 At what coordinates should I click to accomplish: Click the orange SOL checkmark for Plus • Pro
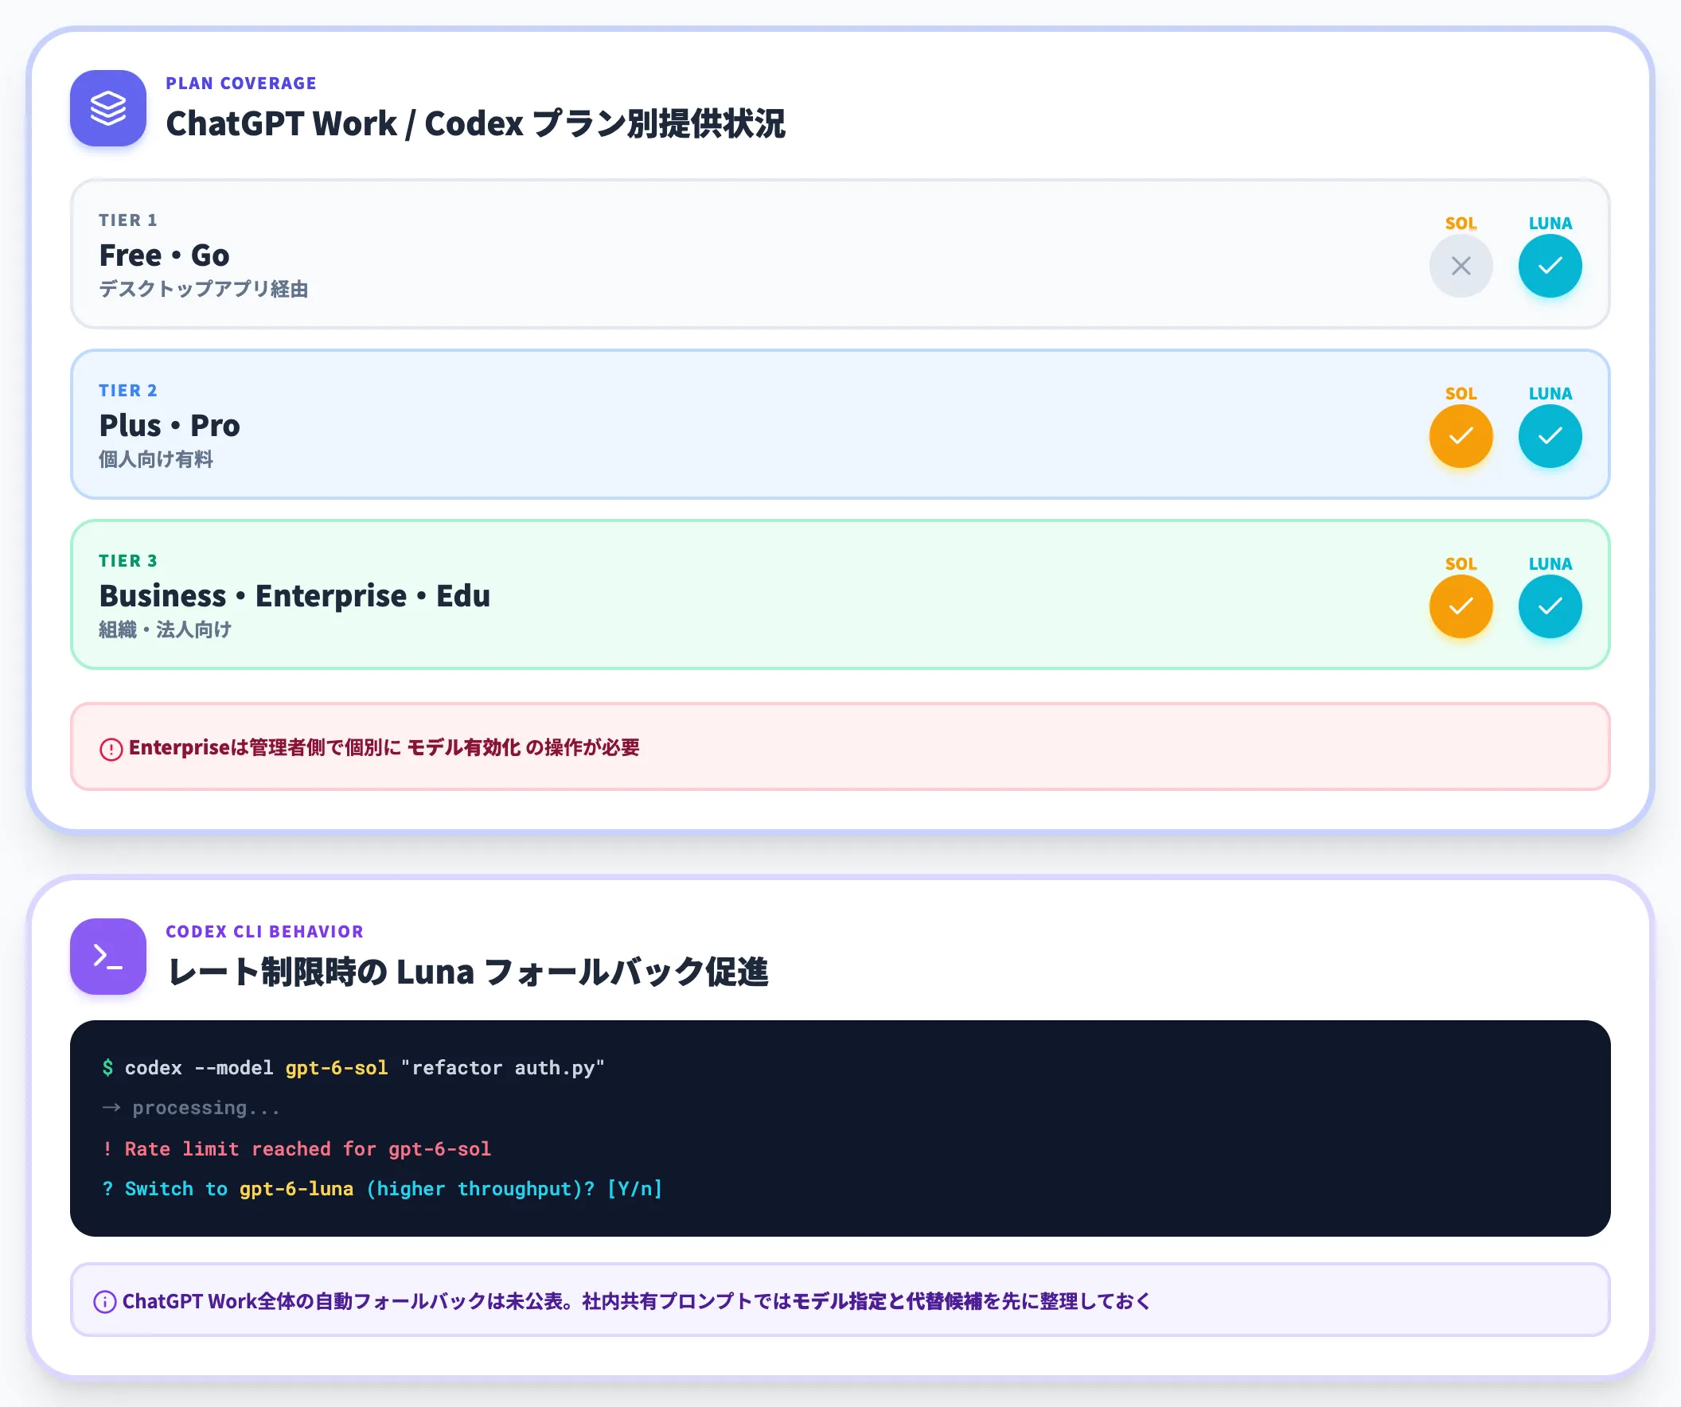coord(1461,436)
